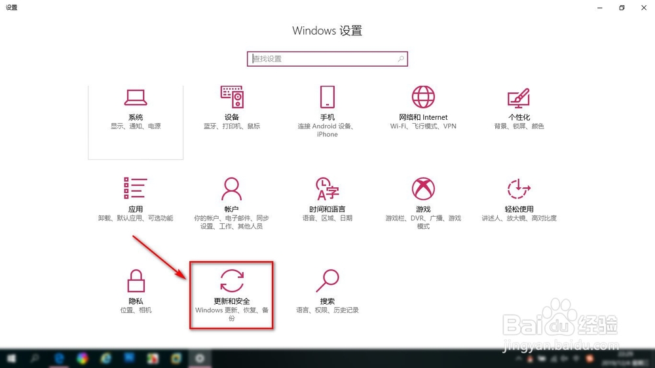655x368 pixels.
Task: Click the magnifier icon in the search box
Action: [x=401, y=59]
